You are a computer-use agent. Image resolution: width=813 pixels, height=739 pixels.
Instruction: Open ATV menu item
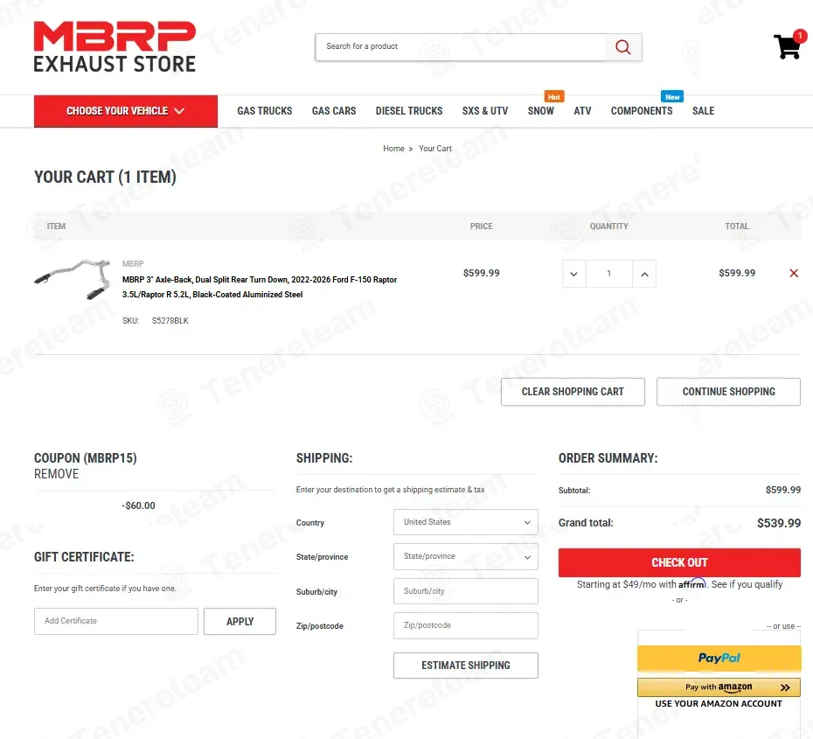582,111
